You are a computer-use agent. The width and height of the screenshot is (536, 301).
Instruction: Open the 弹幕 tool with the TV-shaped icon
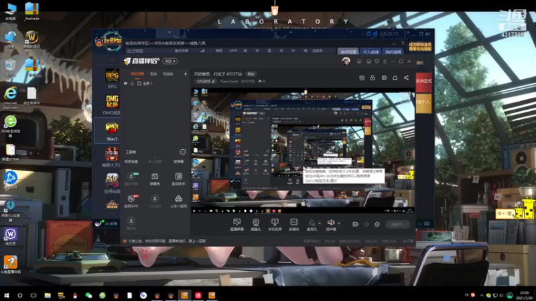click(155, 179)
